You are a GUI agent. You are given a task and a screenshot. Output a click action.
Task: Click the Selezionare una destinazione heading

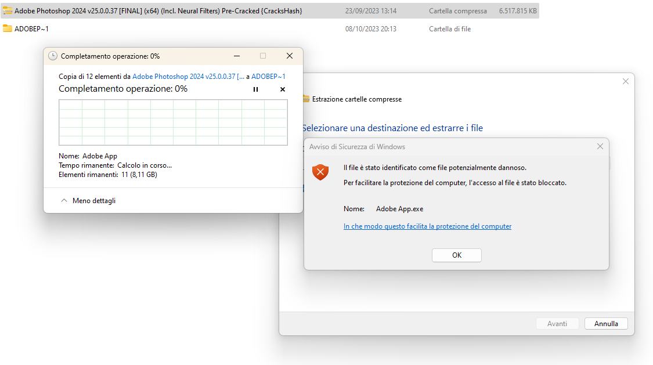392,128
